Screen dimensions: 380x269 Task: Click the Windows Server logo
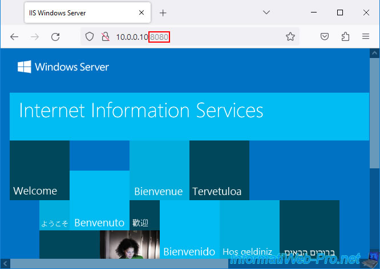(x=63, y=67)
